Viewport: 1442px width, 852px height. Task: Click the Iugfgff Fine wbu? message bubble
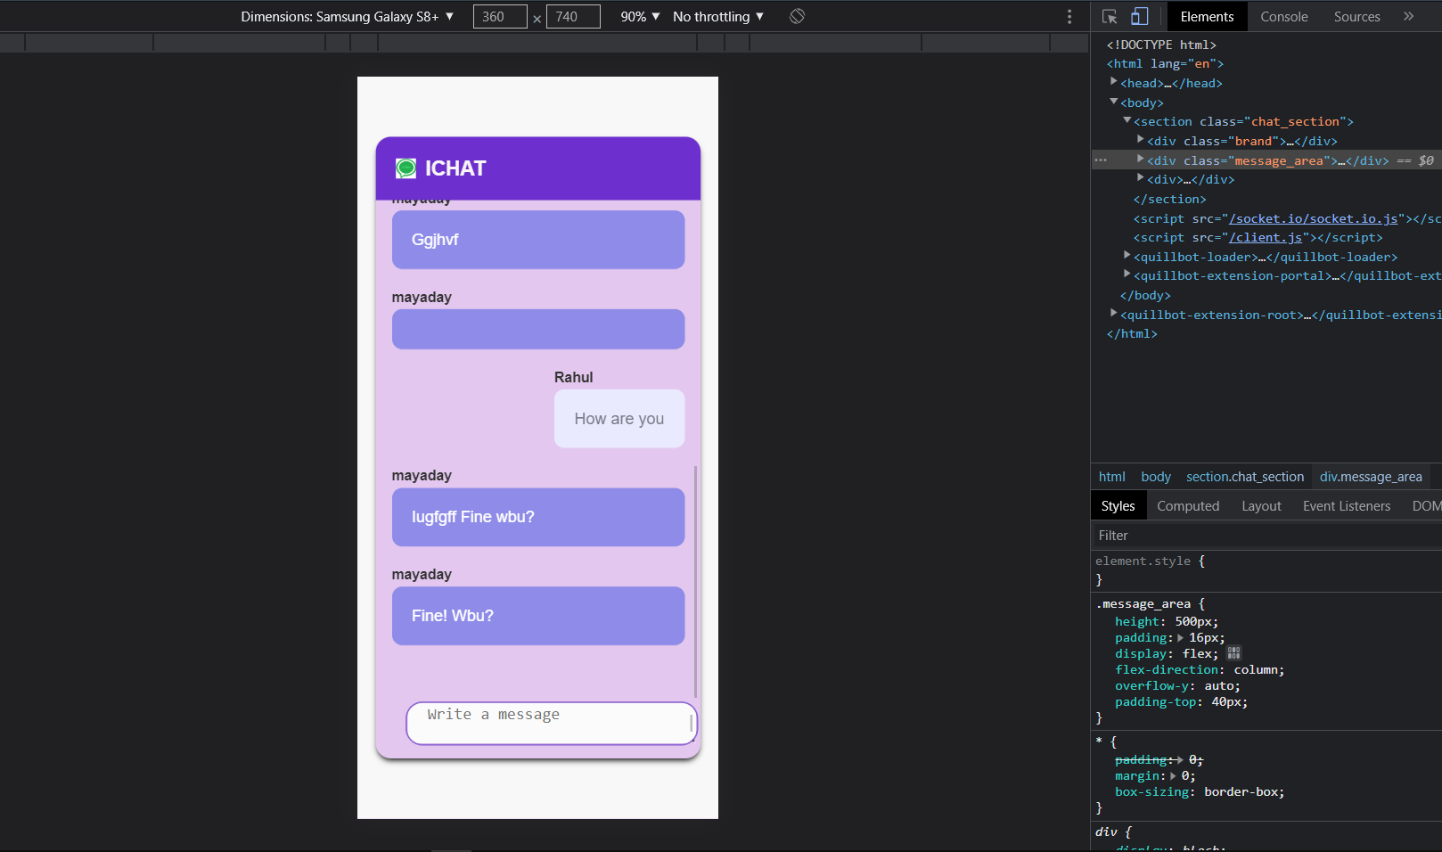(538, 517)
